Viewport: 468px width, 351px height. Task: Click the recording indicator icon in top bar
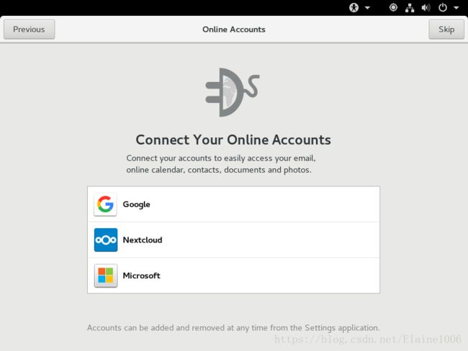[x=393, y=7]
